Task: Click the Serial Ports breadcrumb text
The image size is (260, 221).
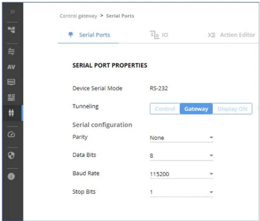Action: tap(120, 16)
